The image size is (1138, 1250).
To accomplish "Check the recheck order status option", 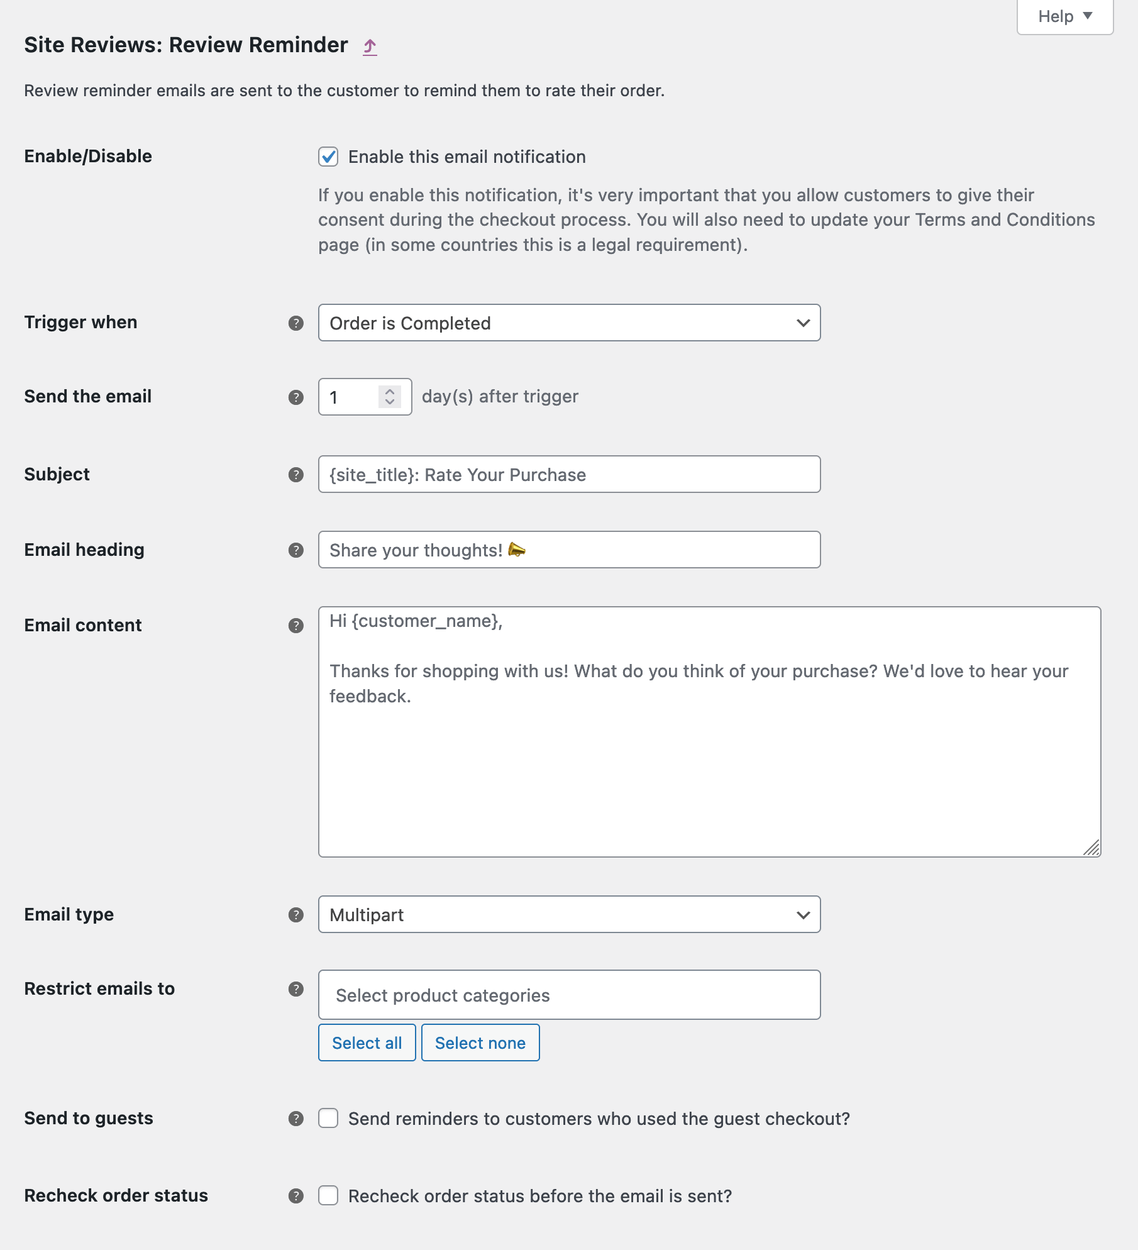I will pos(328,1195).
